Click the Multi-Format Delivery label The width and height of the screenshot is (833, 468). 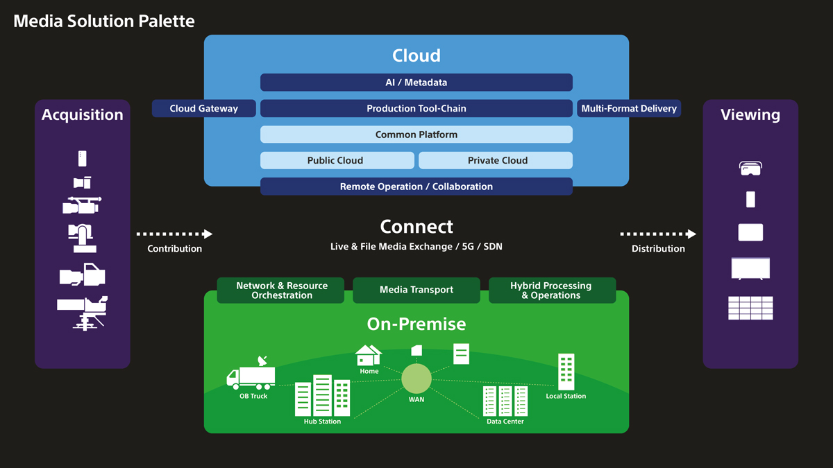629,108
